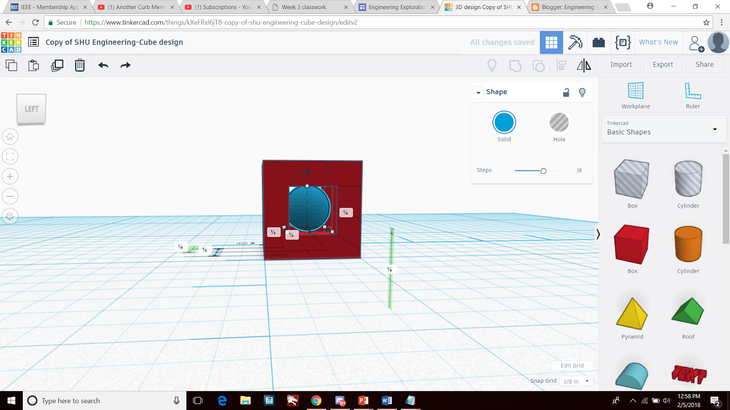Click the Undo arrow icon

pos(103,66)
